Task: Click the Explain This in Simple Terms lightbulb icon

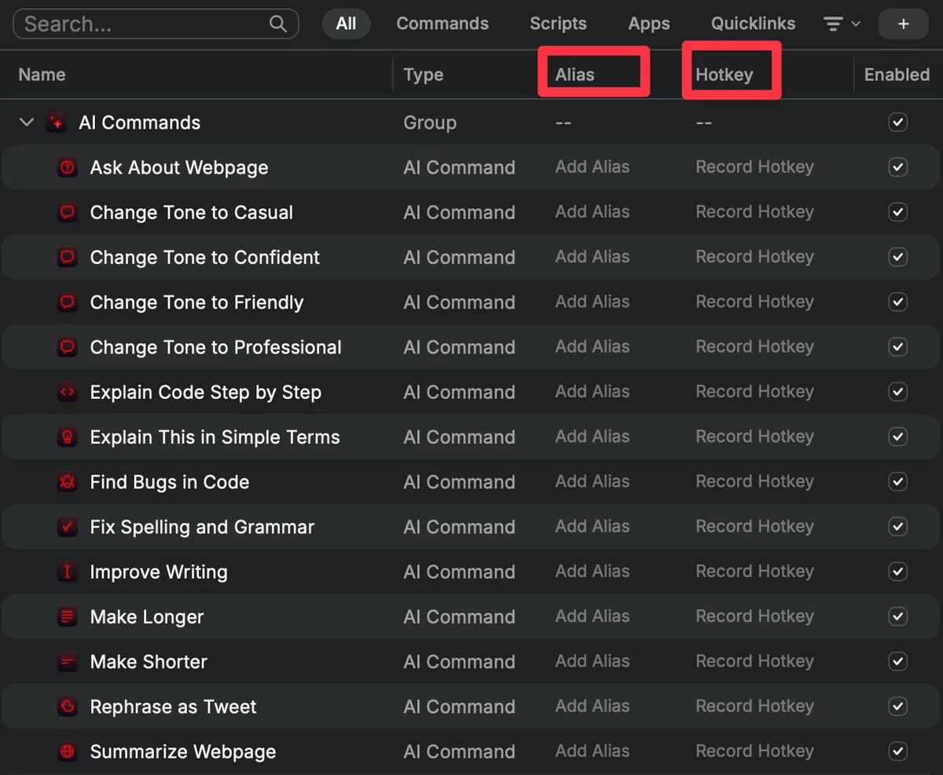Action: point(68,437)
